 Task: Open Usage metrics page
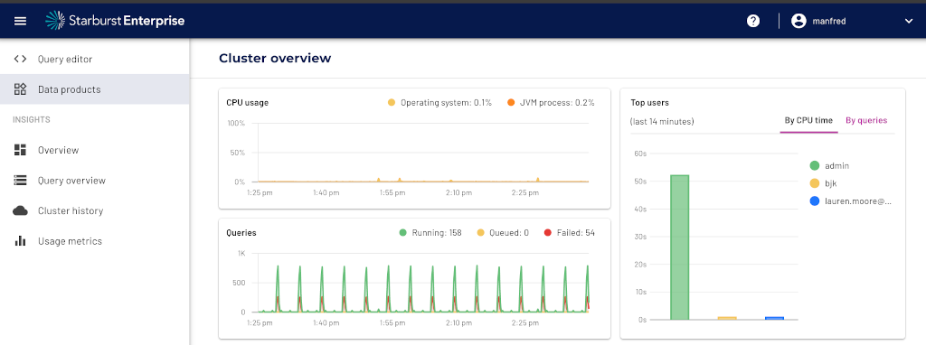pyautogui.click(x=94, y=240)
